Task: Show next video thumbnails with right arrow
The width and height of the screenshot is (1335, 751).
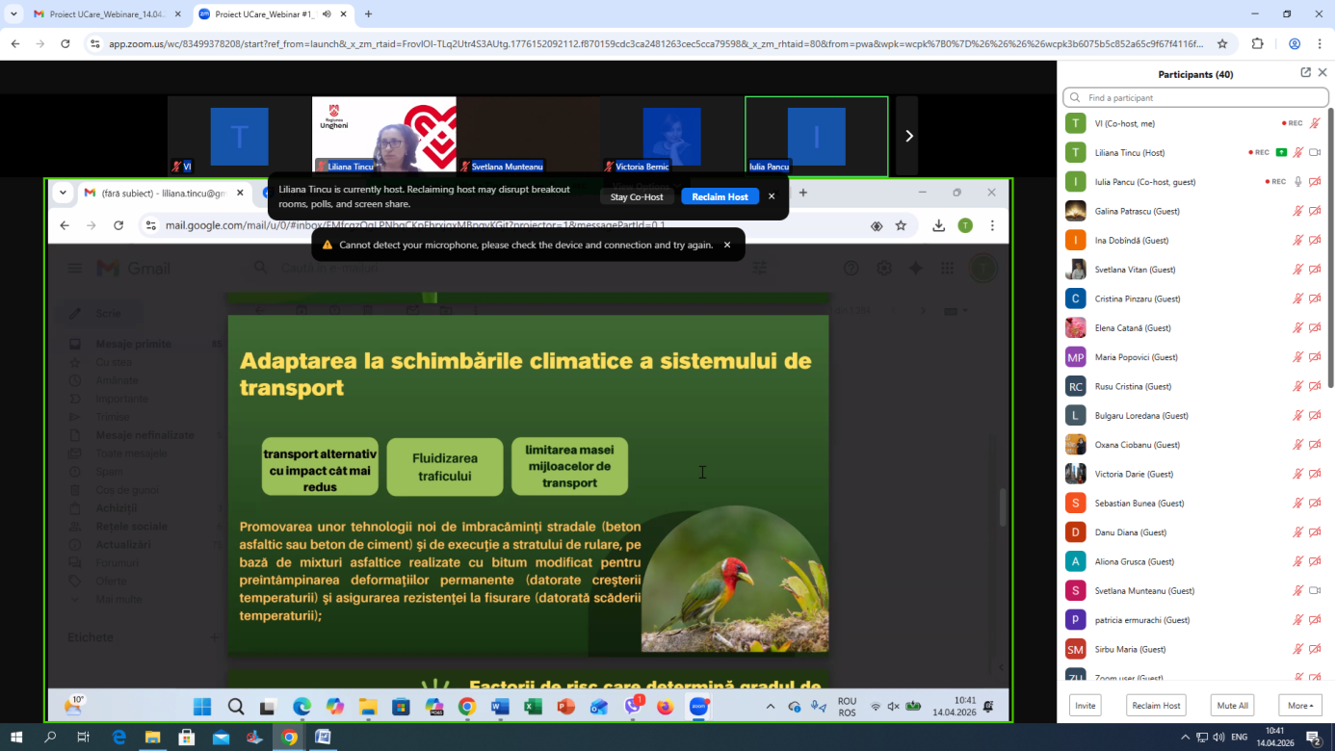Action: (907, 136)
